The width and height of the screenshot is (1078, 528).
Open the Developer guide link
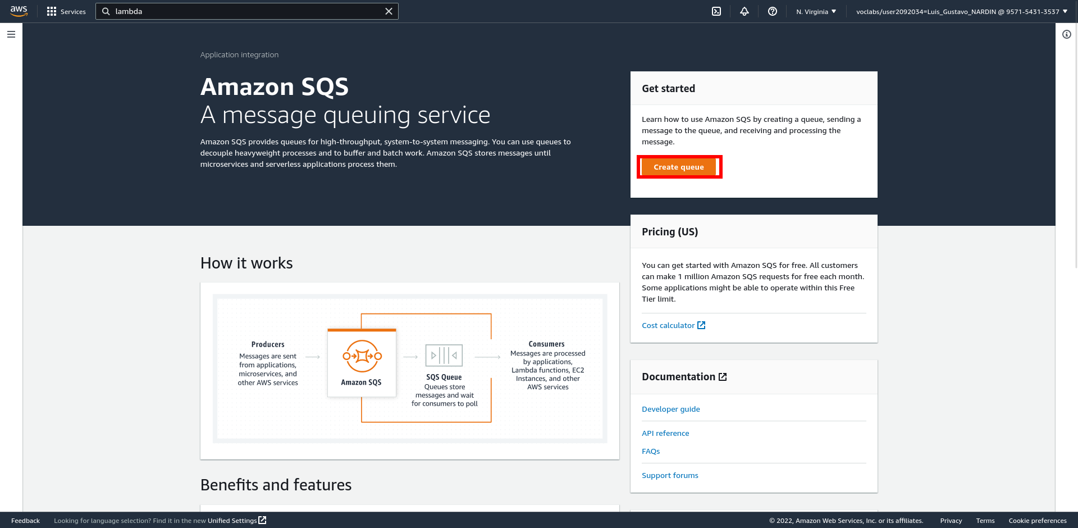670,409
